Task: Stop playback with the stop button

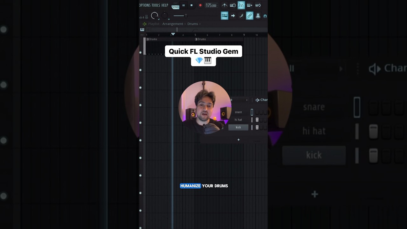Action: click(191, 5)
